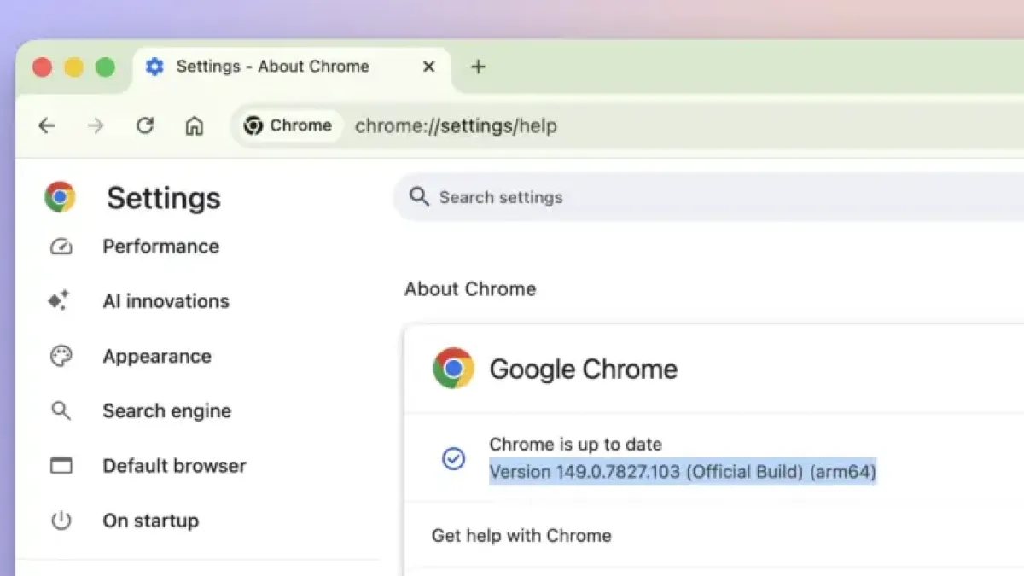This screenshot has height=576, width=1024.
Task: Click the yellow minimize window button
Action: 74,67
